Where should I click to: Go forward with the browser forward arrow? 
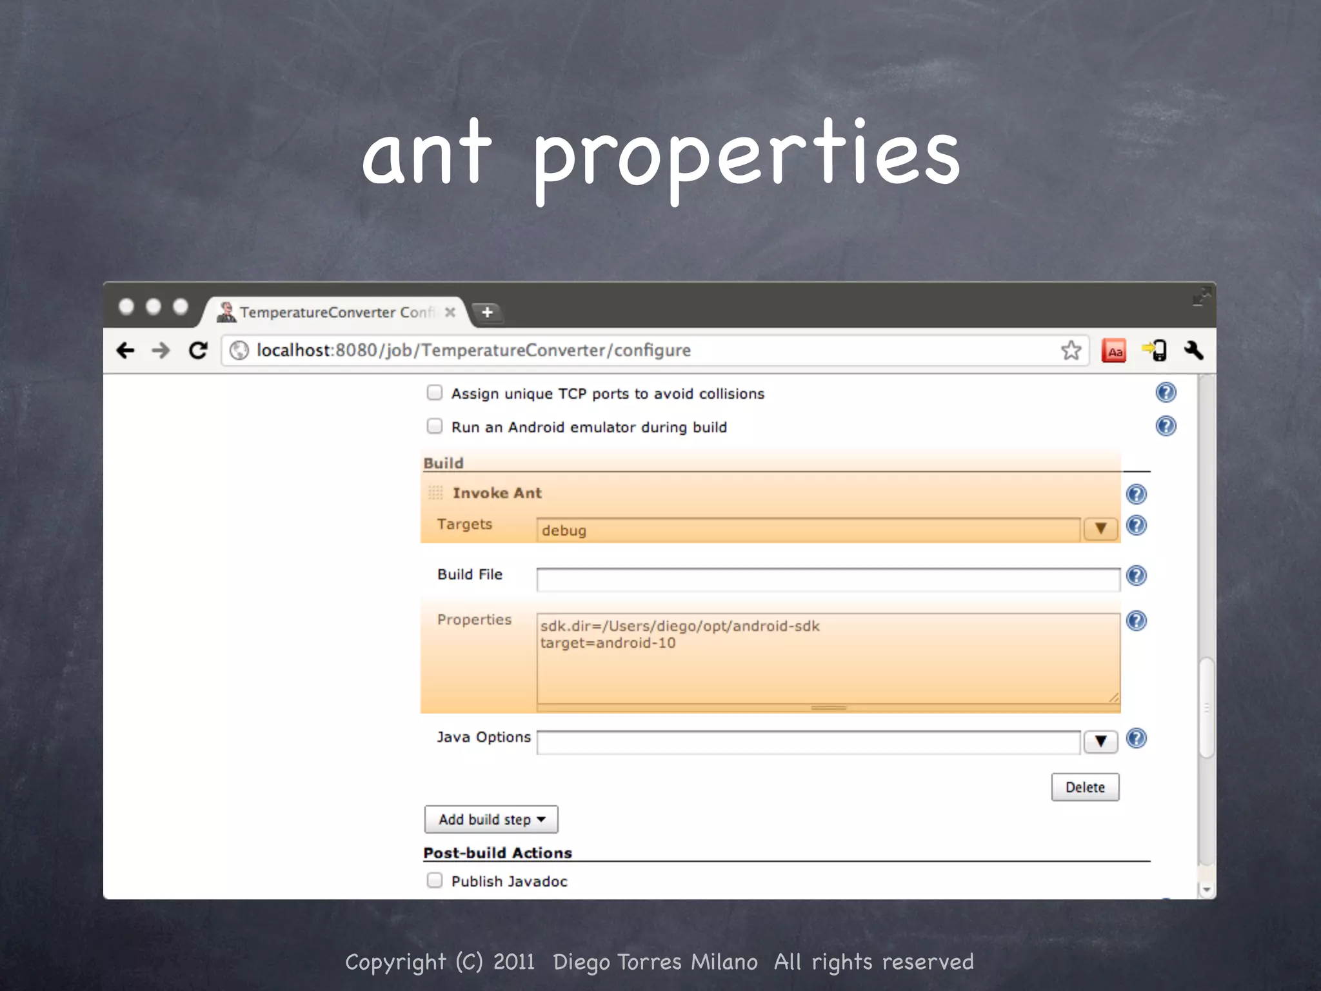point(161,350)
